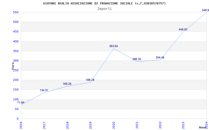Image resolution: width=209 pixels, height=130 pixels.
Task: Click the 'Anno' x-axis title
Action: pyautogui.click(x=202, y=127)
